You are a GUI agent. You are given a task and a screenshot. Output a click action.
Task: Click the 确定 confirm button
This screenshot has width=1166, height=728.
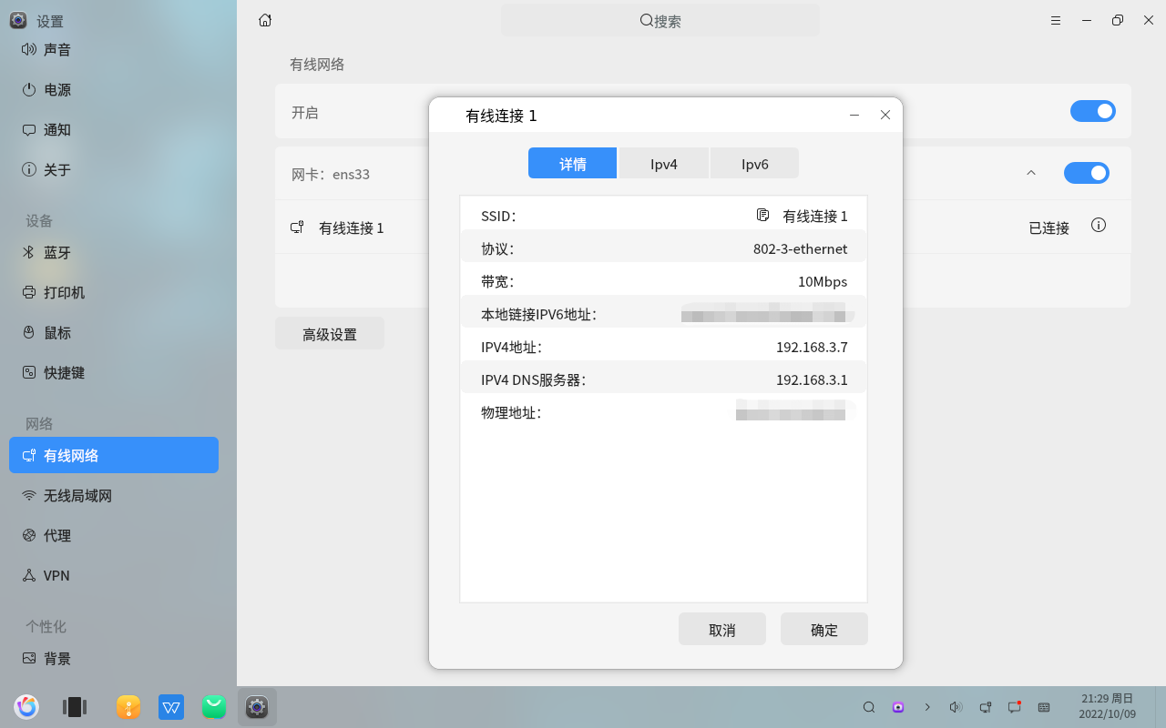click(x=824, y=629)
